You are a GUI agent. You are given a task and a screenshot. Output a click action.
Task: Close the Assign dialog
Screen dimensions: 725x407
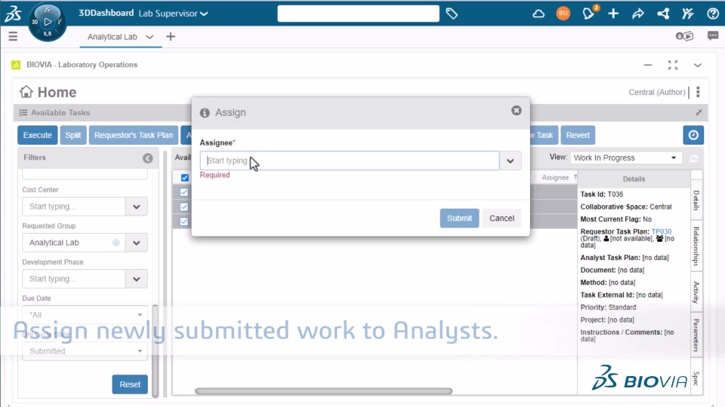(x=516, y=111)
